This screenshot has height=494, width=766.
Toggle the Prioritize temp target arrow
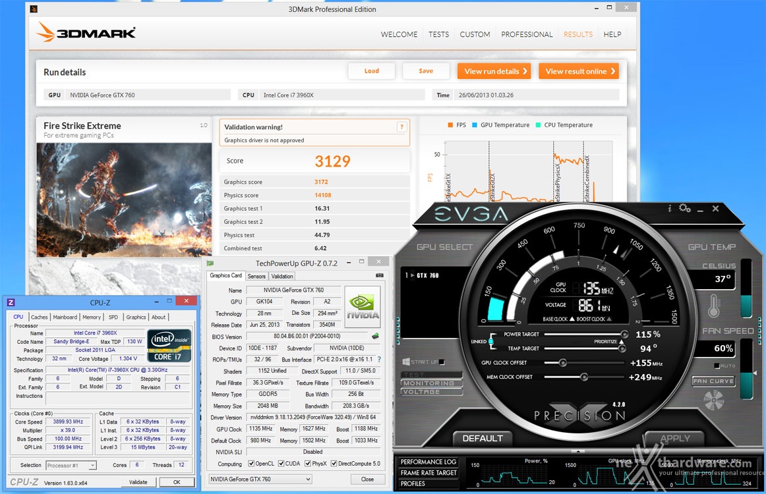(x=622, y=342)
